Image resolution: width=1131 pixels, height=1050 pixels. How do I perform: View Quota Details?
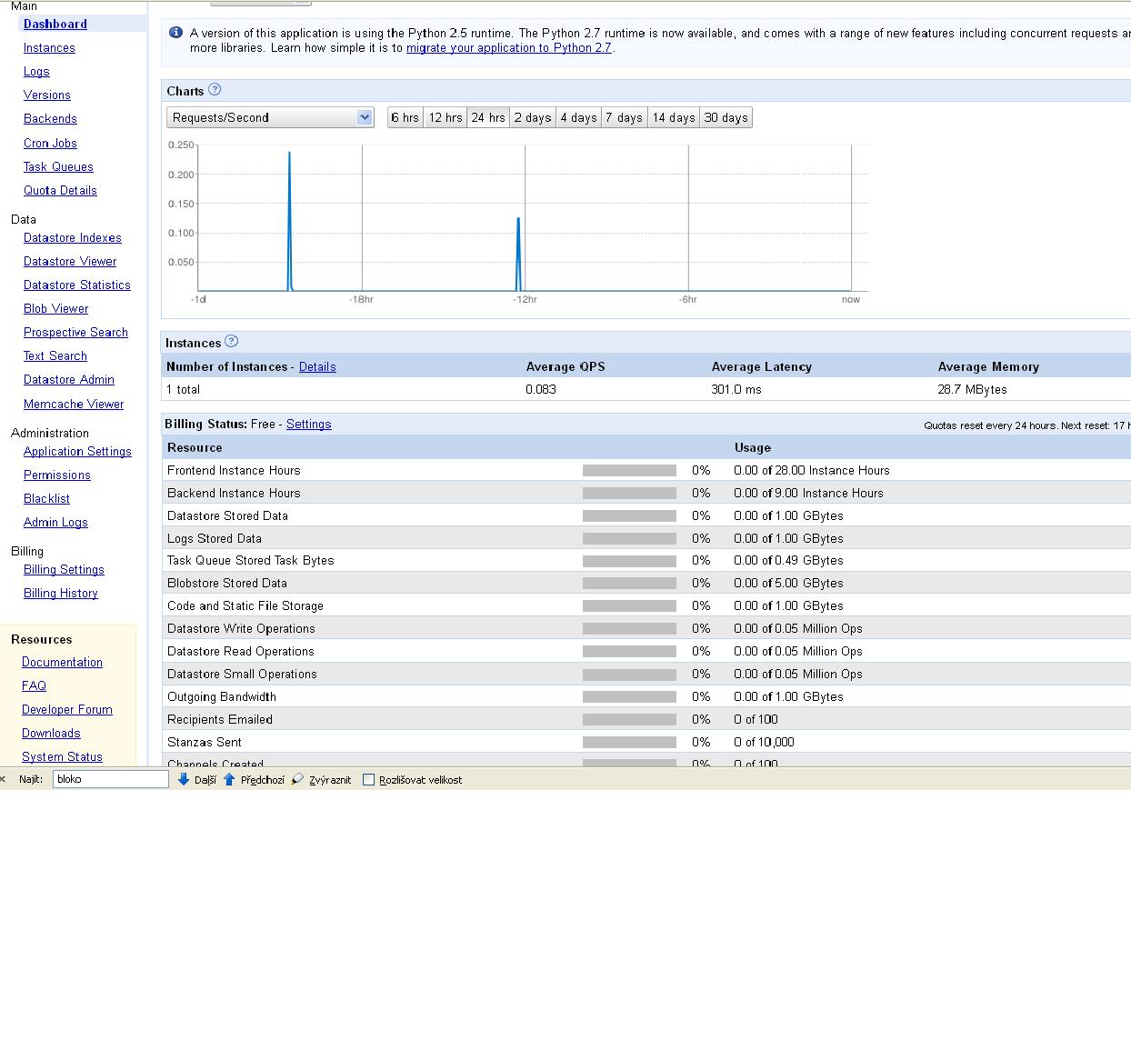60,190
